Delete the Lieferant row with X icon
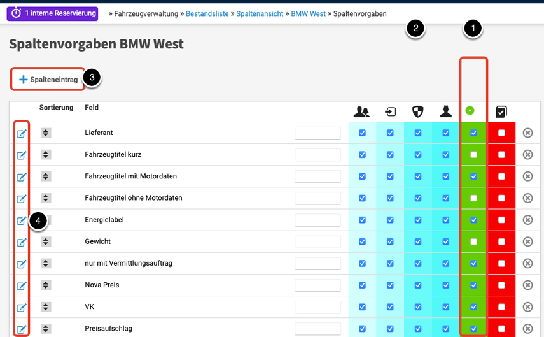544x337 pixels. (x=527, y=133)
